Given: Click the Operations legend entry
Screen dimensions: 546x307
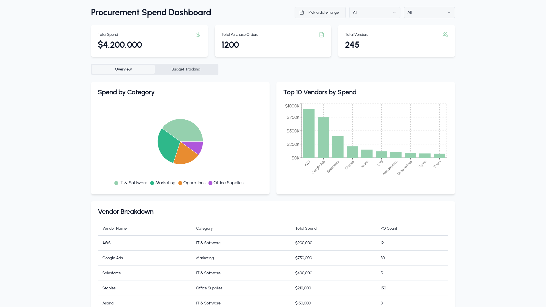Looking at the screenshot, I should coord(192,183).
